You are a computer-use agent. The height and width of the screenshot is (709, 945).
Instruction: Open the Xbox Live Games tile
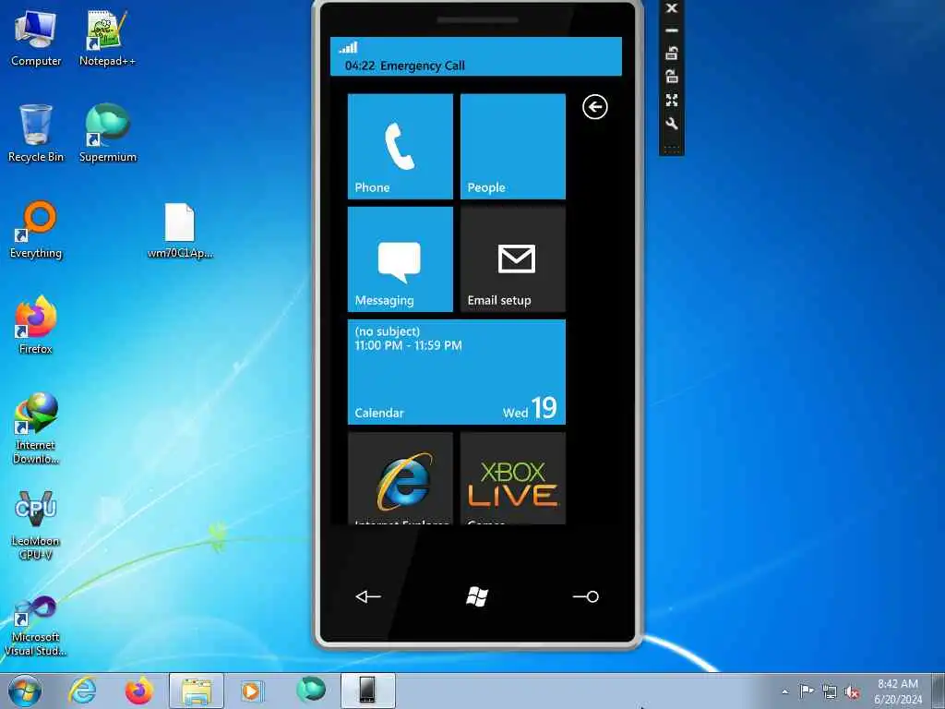click(513, 478)
